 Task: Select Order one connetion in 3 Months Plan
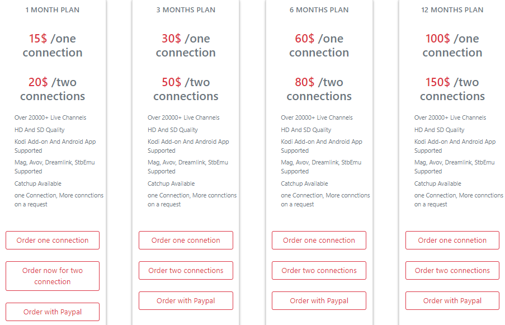186,240
